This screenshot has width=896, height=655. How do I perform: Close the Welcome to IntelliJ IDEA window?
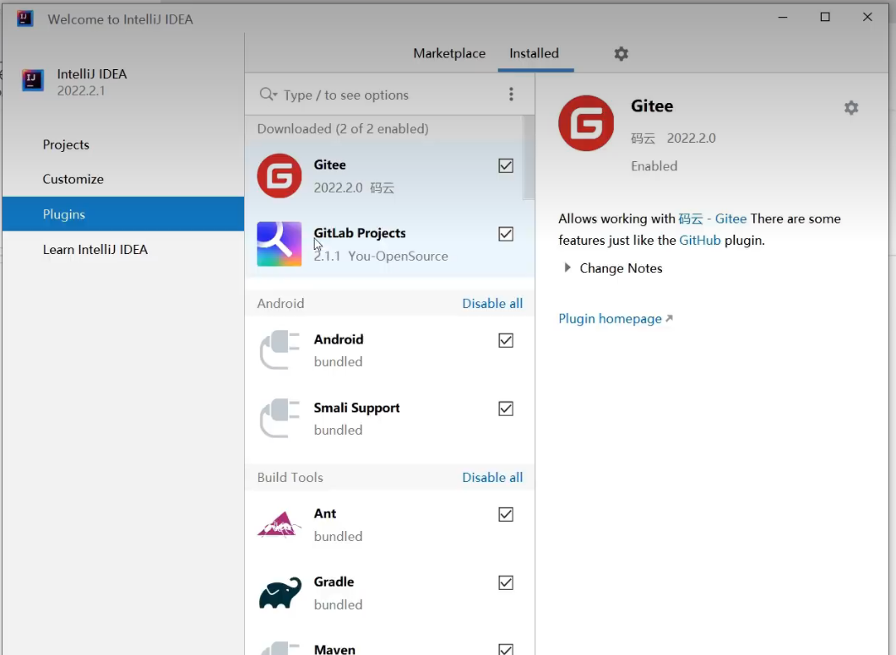[x=867, y=17]
